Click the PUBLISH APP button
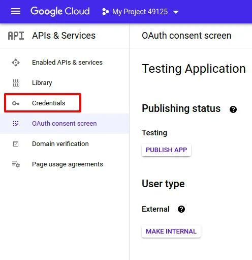Image resolution: width=252 pixels, height=260 pixels. pyautogui.click(x=167, y=150)
